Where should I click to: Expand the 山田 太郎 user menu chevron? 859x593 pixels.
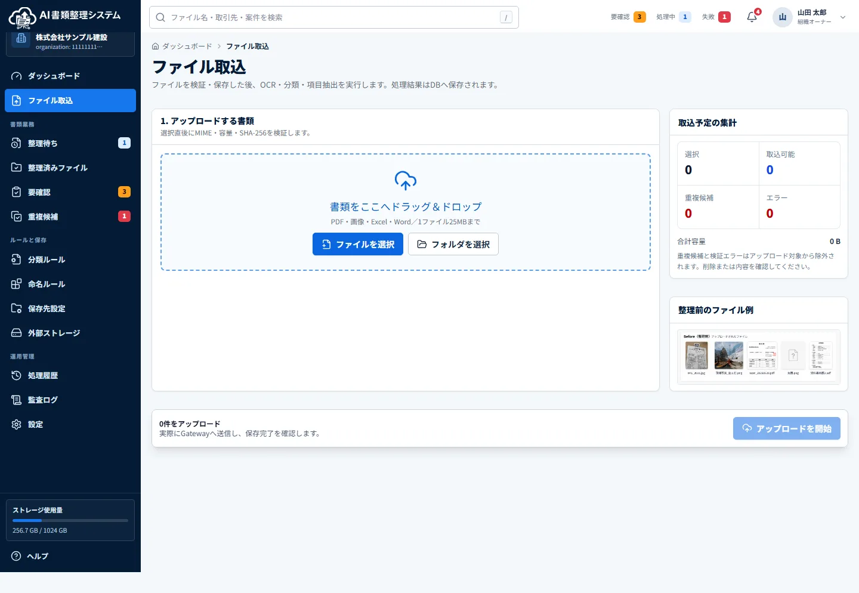tap(843, 17)
